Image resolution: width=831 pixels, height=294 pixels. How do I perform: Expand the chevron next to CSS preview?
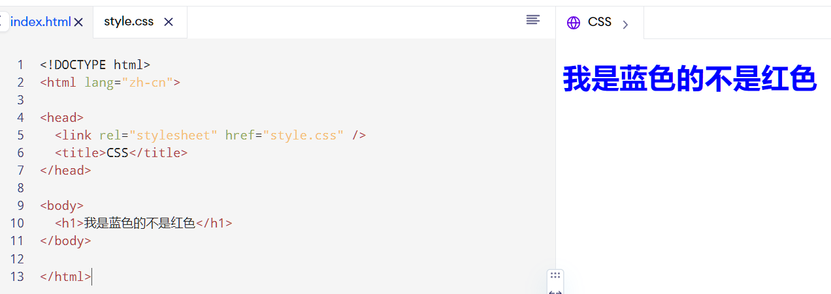pyautogui.click(x=625, y=25)
